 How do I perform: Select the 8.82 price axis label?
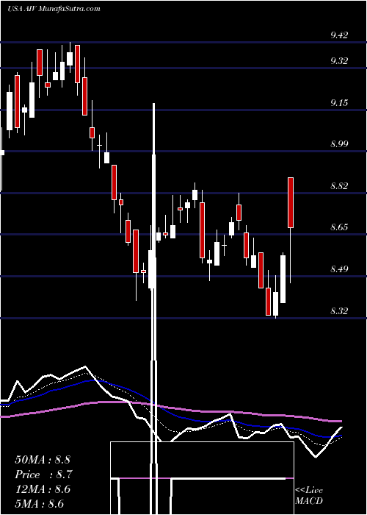339,186
